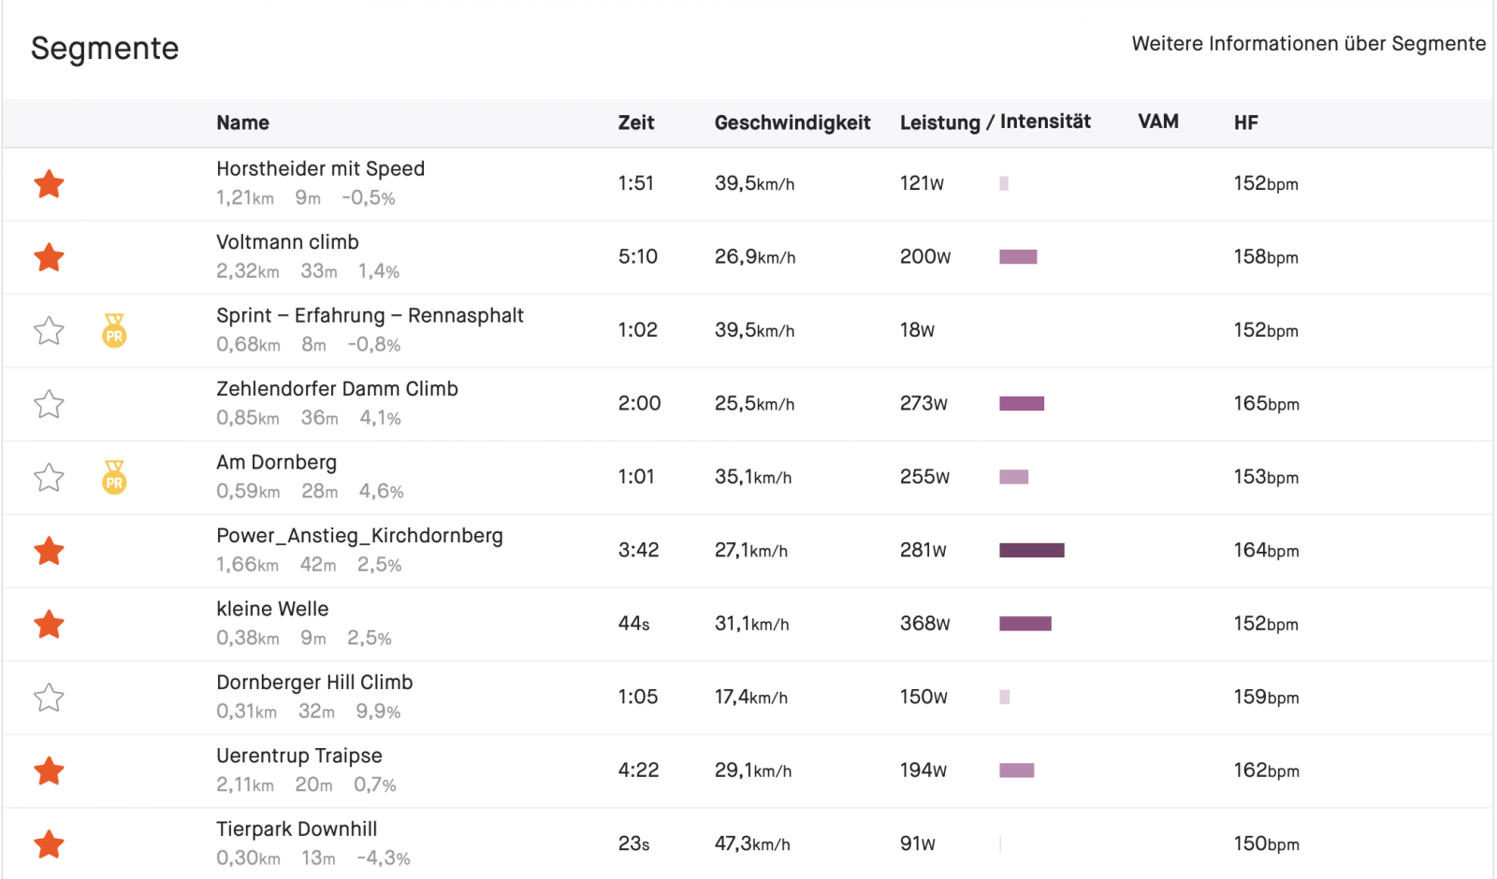Open Weitere Informationen über Segmente link

(x=1308, y=44)
